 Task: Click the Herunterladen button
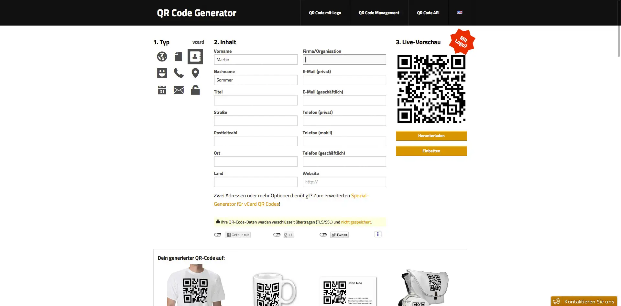(x=431, y=136)
